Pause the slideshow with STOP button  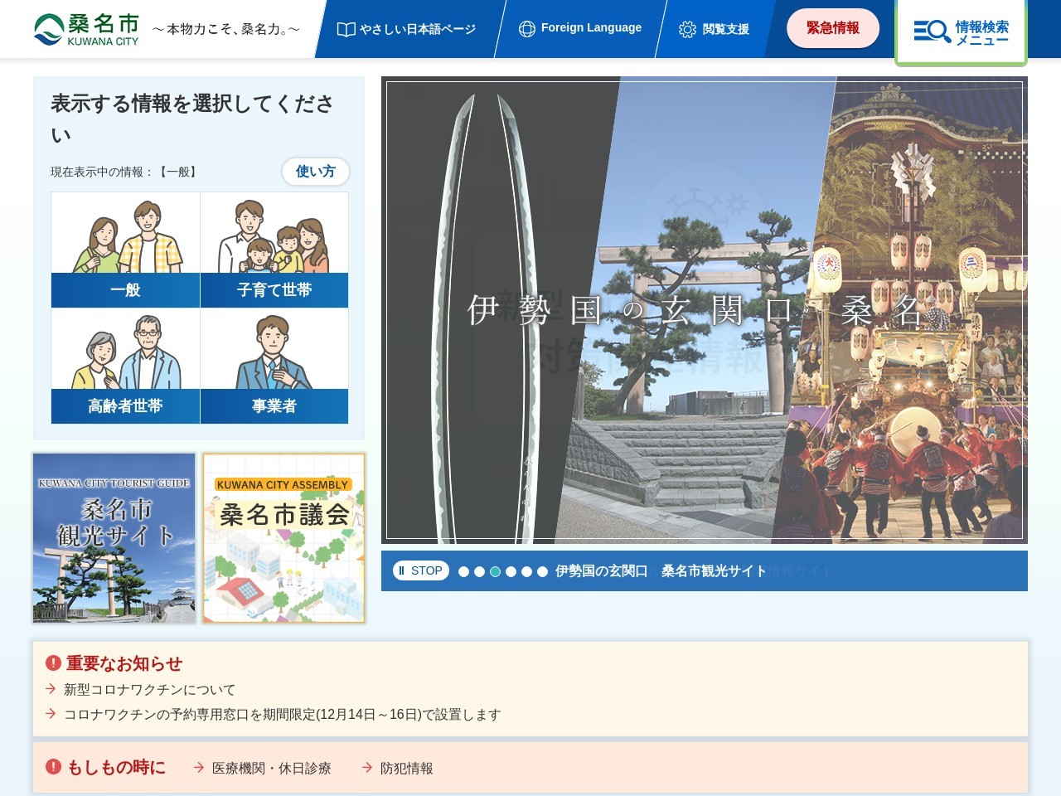click(x=420, y=570)
